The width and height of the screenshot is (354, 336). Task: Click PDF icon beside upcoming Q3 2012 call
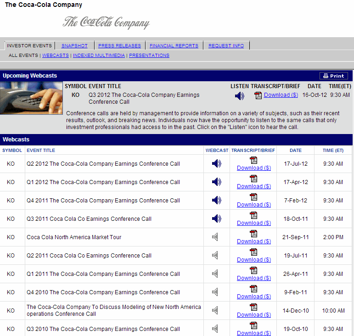click(258, 95)
